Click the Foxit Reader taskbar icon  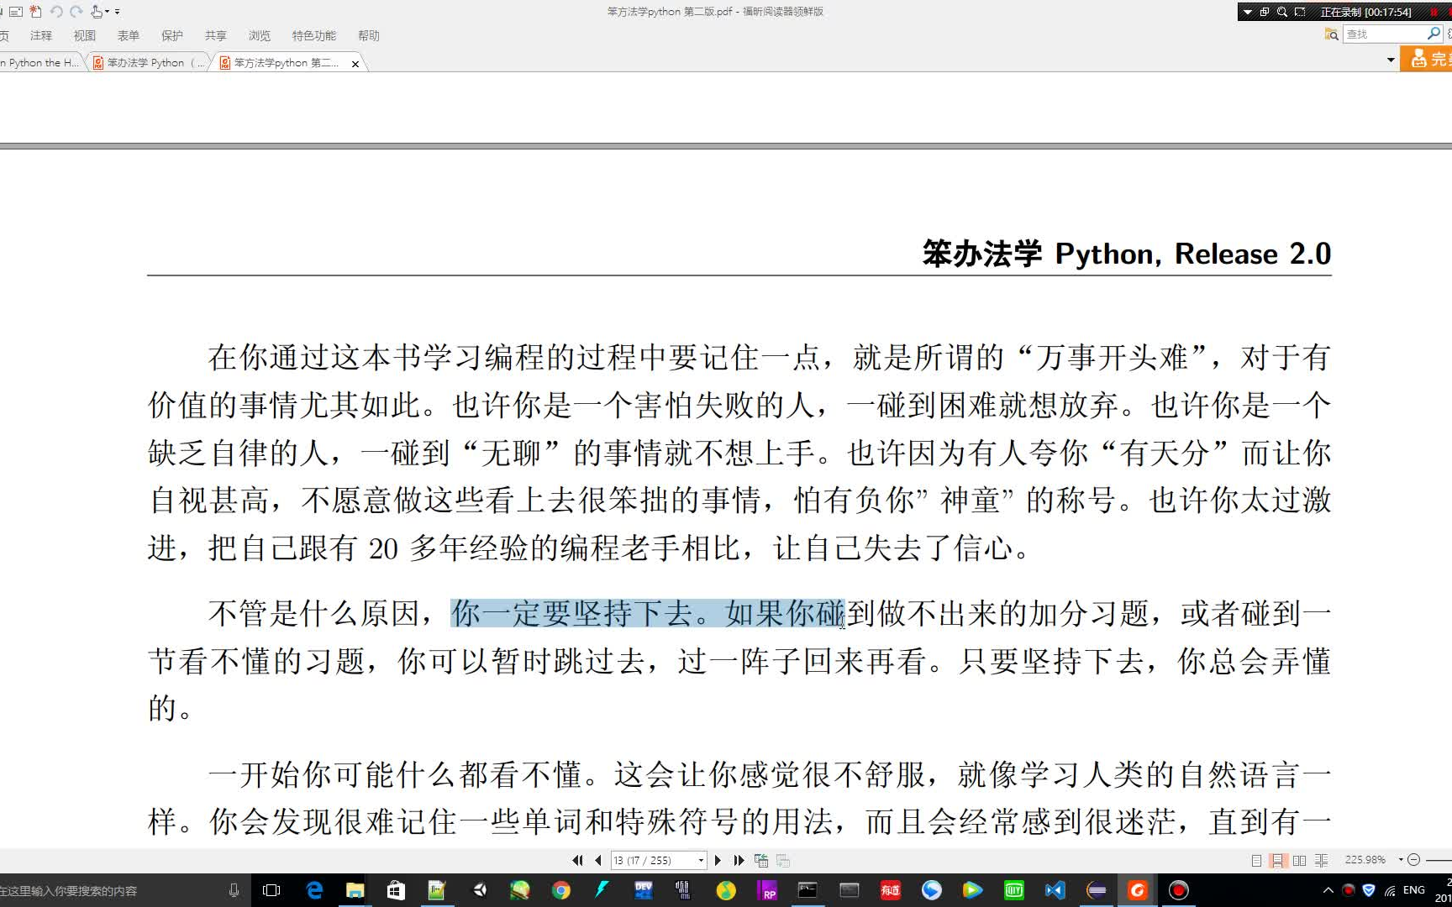(1138, 890)
